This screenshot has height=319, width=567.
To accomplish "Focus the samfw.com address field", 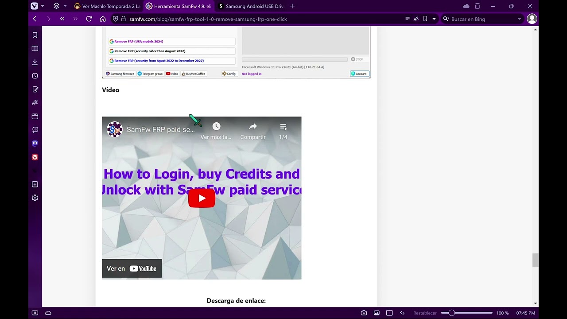I will pos(266,19).
